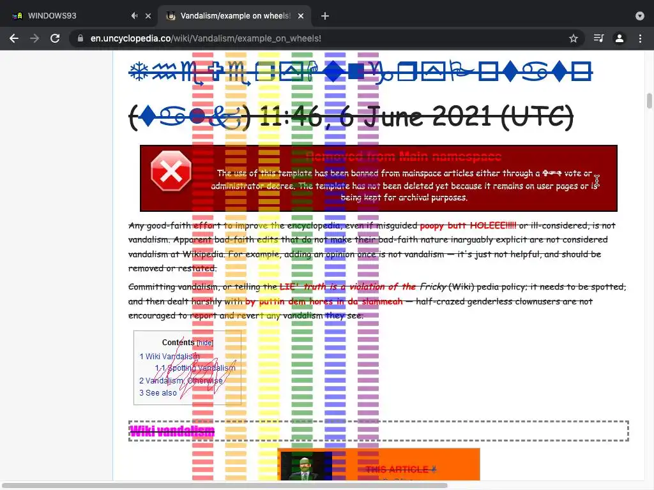Click the circular dropdown in the title bar
Screen dimensions: 654x490
640,16
